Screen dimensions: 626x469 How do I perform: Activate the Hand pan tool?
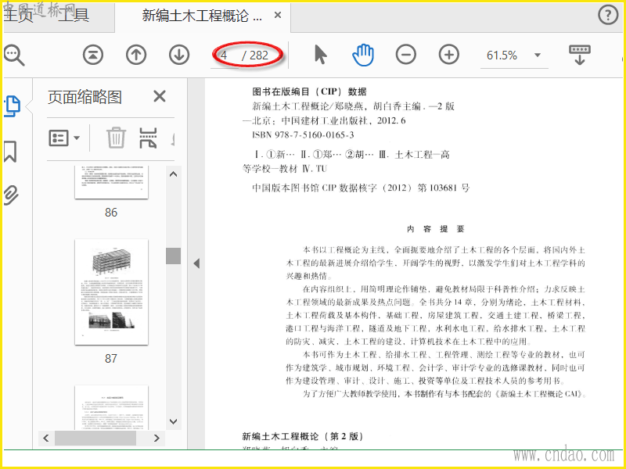tap(363, 55)
